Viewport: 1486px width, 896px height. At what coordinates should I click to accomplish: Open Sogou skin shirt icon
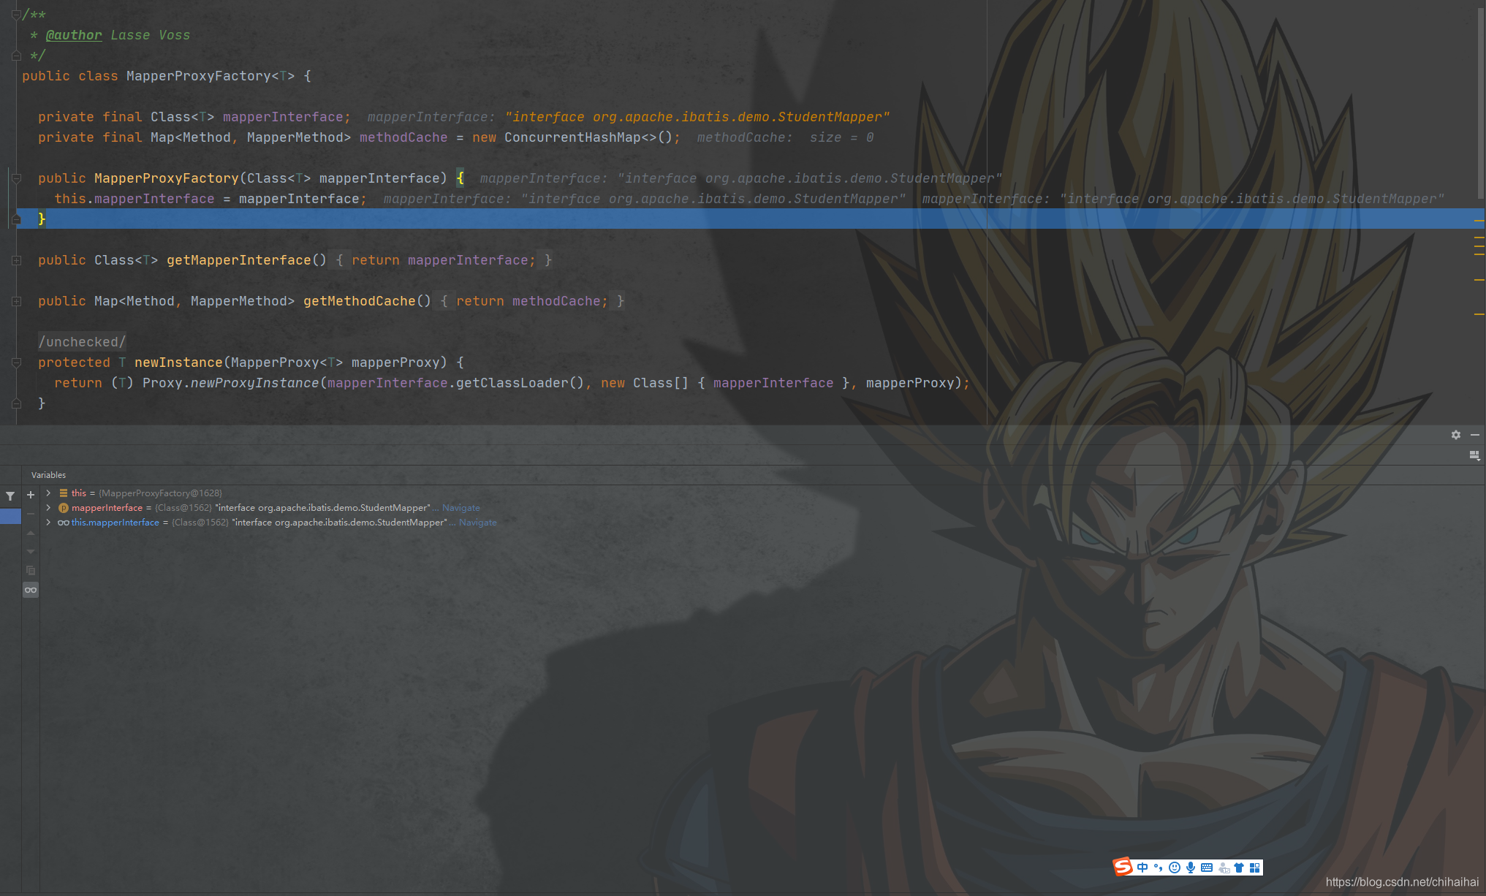1239,867
